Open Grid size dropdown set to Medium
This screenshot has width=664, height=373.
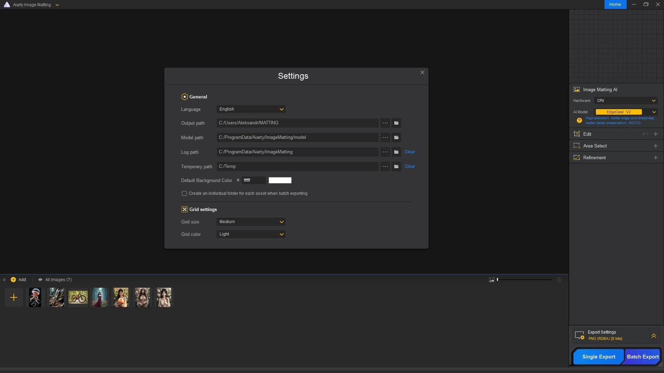[x=251, y=222]
